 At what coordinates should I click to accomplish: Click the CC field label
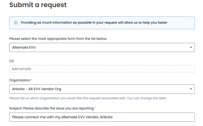point(12,61)
